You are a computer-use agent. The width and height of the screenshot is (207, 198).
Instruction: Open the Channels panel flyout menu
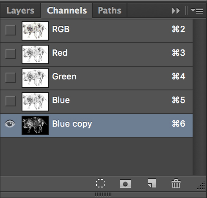197,11
